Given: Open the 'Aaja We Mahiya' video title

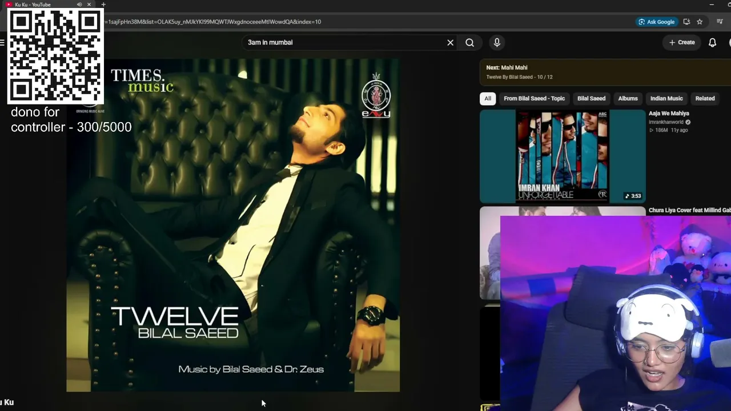Looking at the screenshot, I should (669, 113).
